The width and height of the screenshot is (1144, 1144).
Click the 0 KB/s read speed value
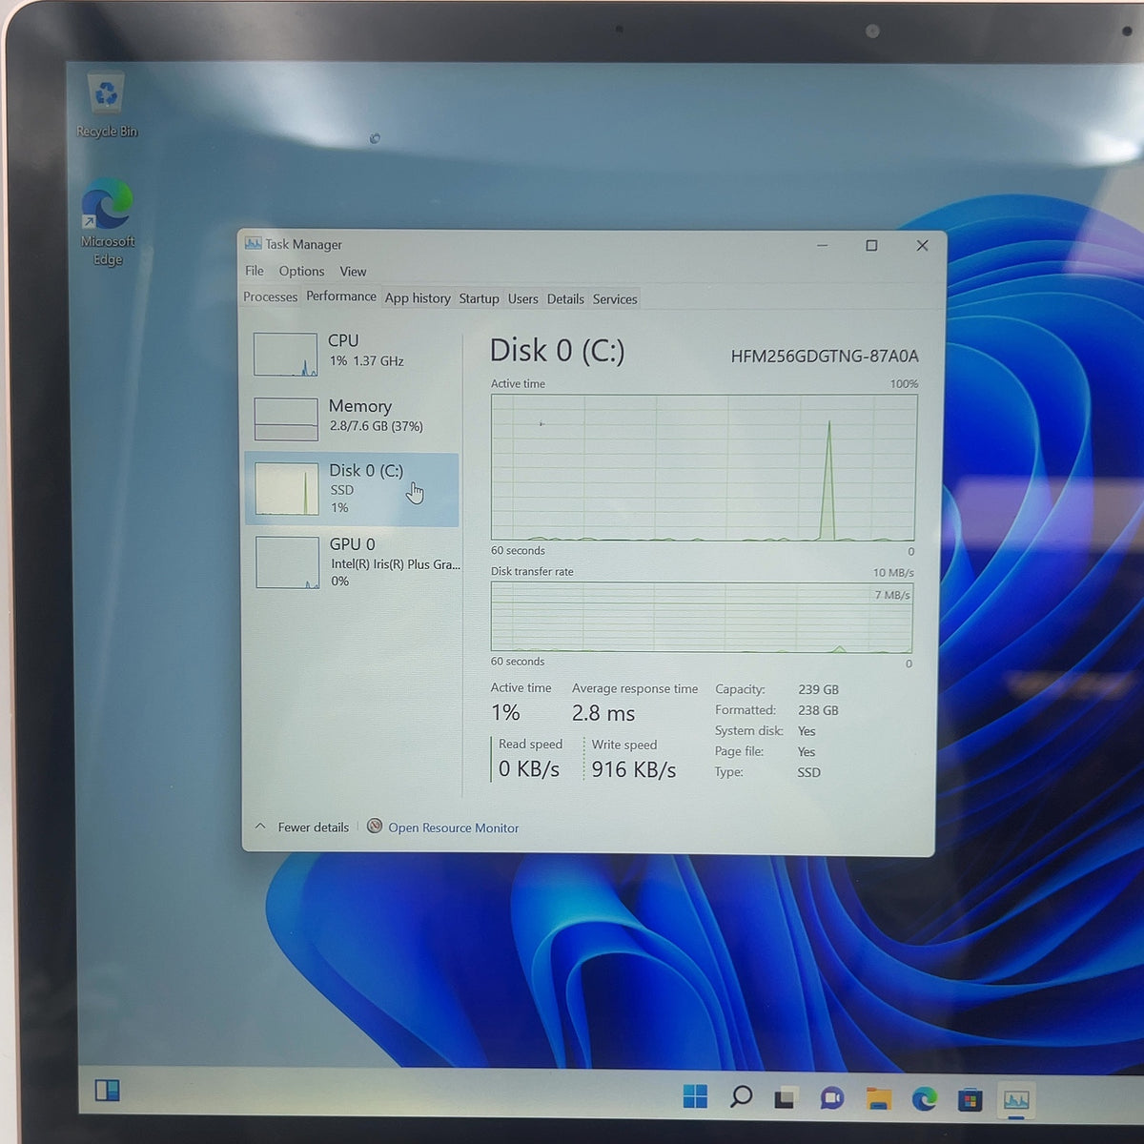coord(529,768)
